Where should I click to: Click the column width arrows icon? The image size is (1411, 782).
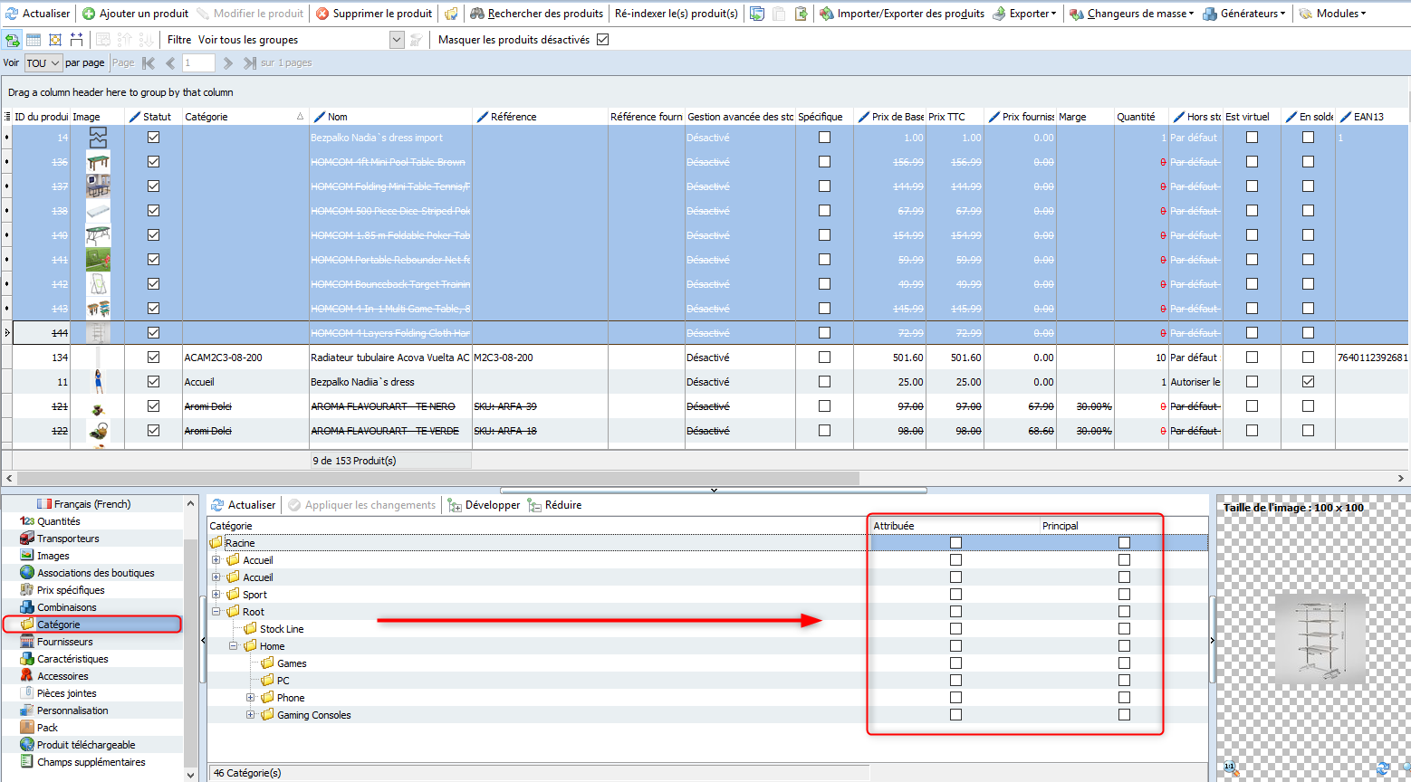pyautogui.click(x=77, y=40)
